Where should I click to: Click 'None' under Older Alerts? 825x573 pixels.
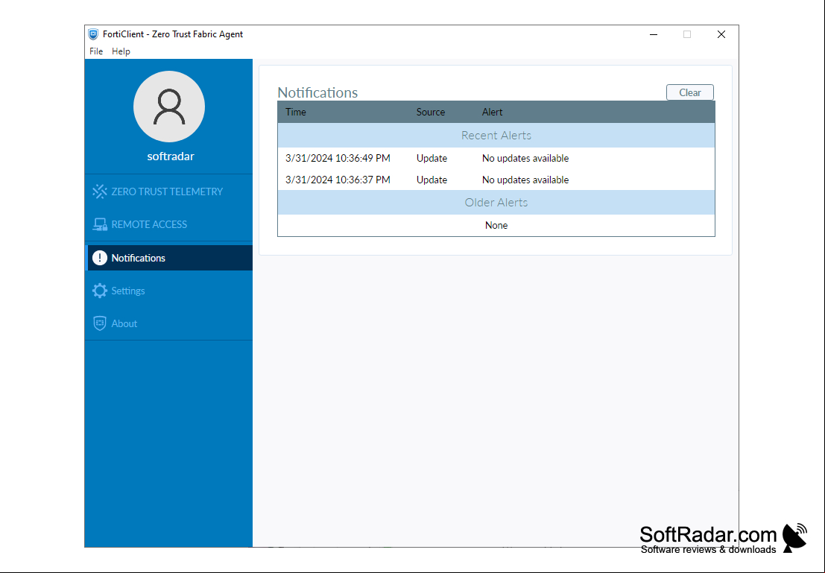pyautogui.click(x=496, y=225)
